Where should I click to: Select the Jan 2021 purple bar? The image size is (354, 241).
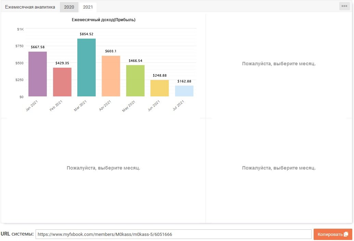(x=38, y=74)
